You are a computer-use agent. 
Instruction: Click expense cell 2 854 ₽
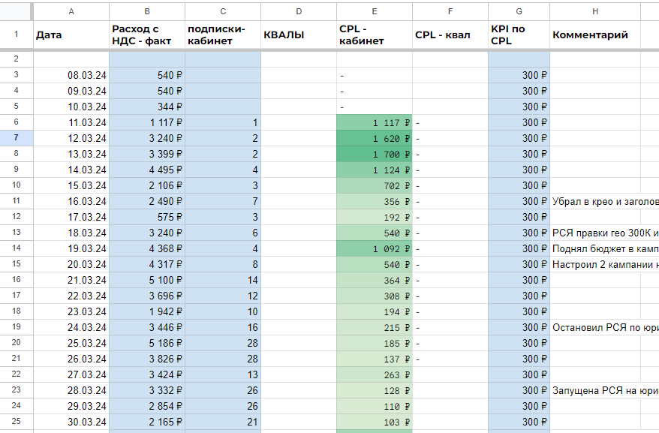pyautogui.click(x=147, y=406)
